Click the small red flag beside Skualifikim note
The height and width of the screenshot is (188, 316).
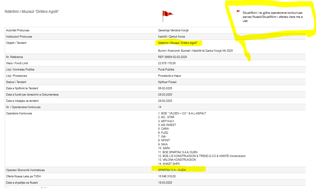[x=238, y=12]
